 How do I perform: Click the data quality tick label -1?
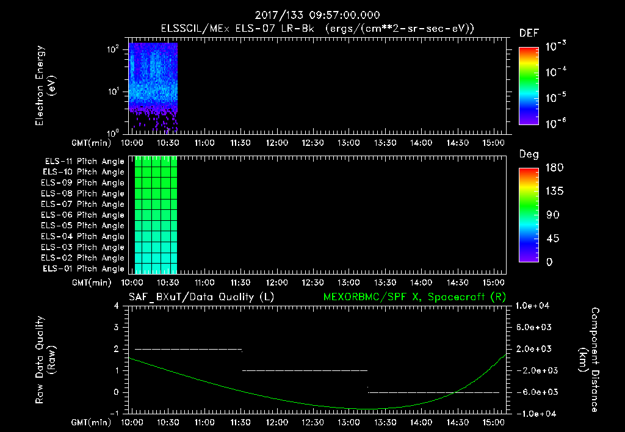(x=114, y=414)
